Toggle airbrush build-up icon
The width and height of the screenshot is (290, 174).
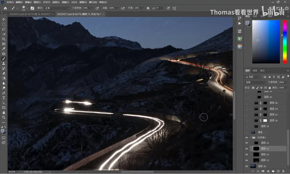[123, 8]
